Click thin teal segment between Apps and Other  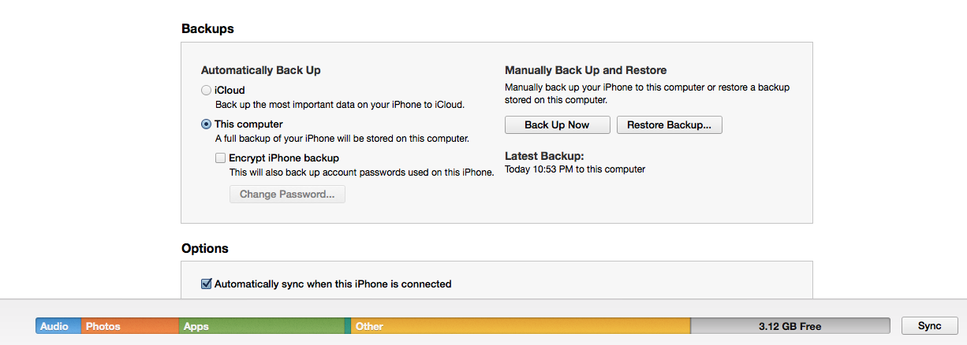pos(348,326)
